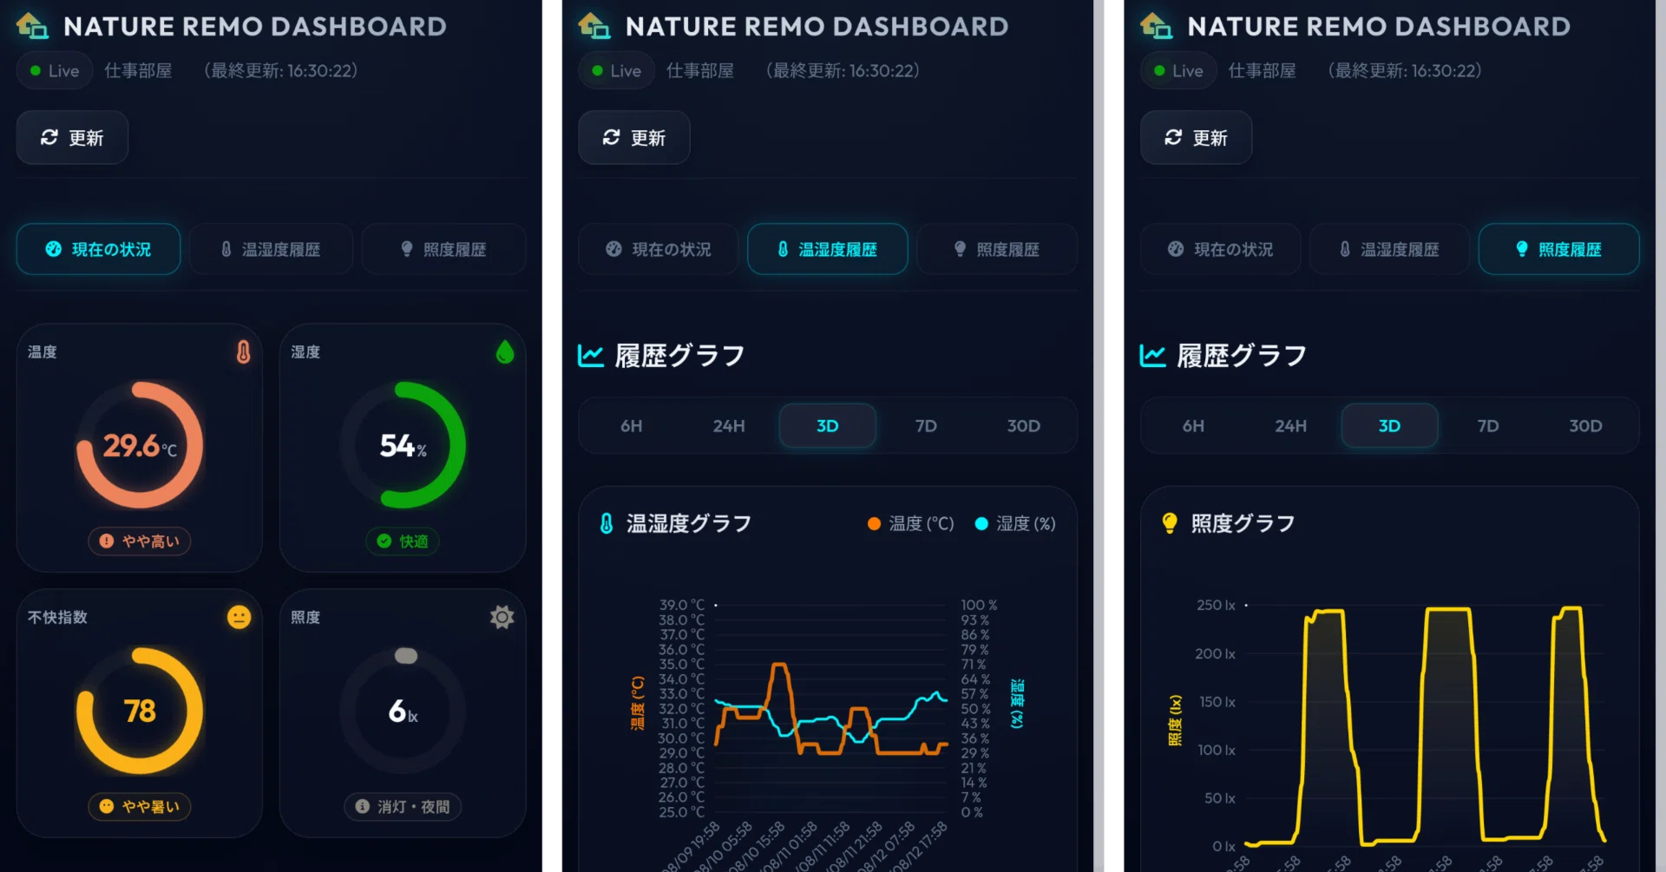Click the chart icon beside 履歴グラフ in right panel
Image resolution: width=1666 pixels, height=872 pixels.
pyautogui.click(x=1152, y=356)
